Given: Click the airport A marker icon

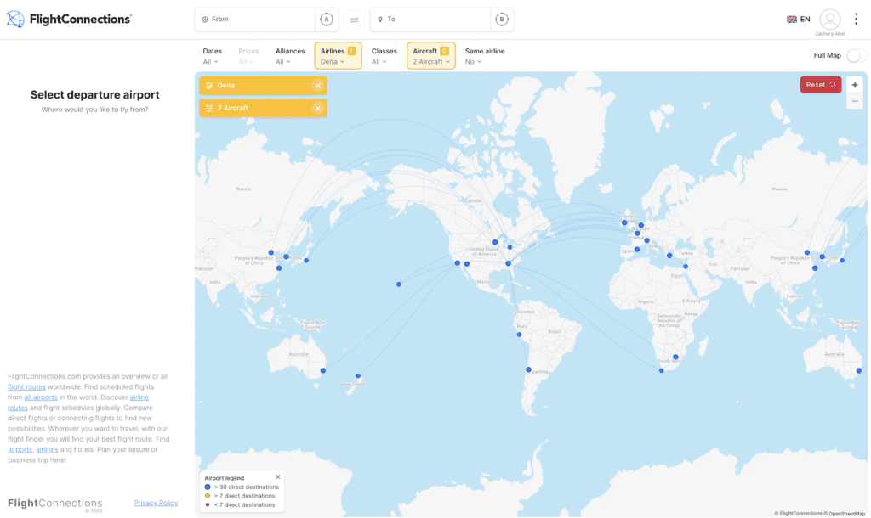Looking at the screenshot, I should (326, 20).
